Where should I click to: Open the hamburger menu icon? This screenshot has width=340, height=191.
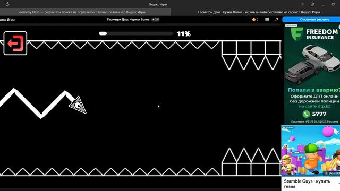(x=267, y=20)
